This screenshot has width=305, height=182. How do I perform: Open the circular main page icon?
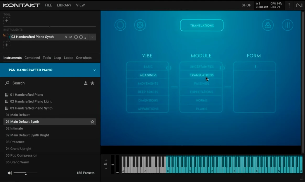(x=120, y=25)
